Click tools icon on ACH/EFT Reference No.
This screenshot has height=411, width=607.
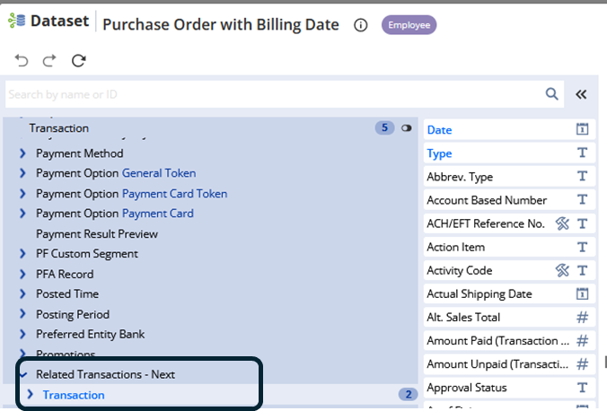562,223
